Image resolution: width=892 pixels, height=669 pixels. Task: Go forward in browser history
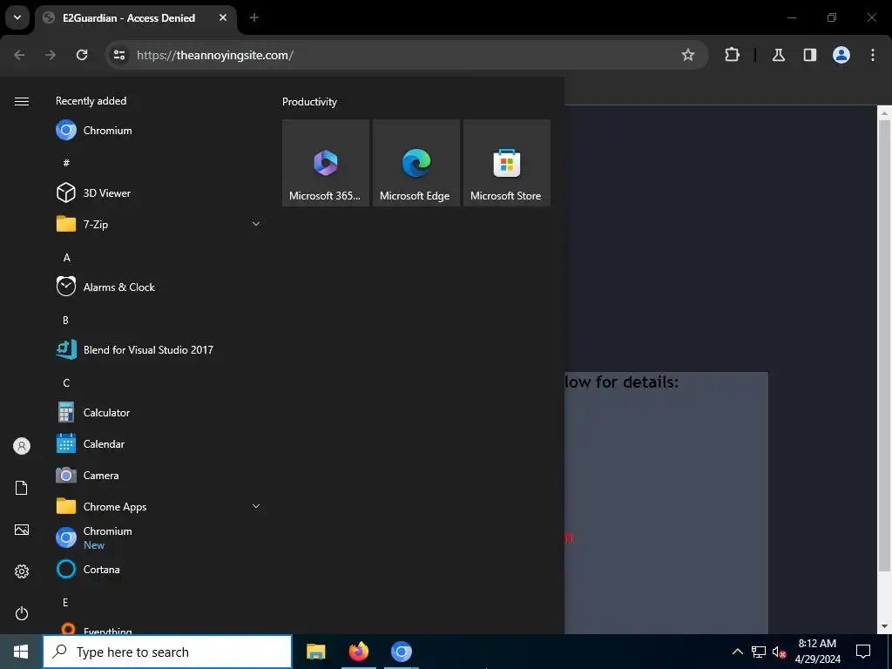[51, 55]
